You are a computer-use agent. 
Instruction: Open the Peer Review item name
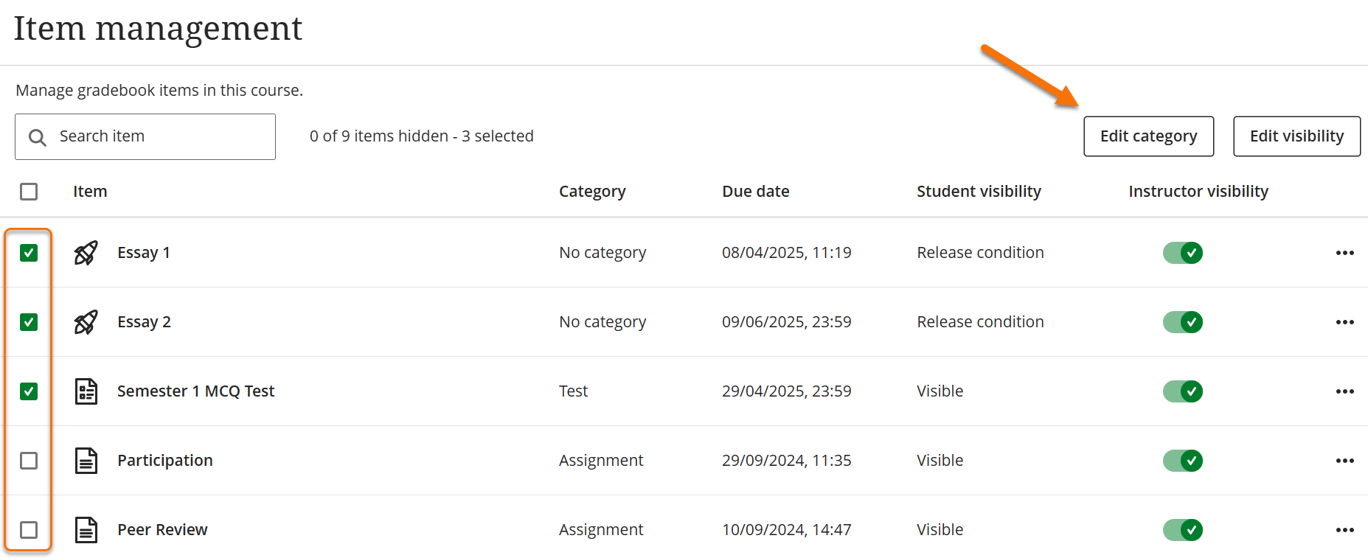[x=162, y=530]
